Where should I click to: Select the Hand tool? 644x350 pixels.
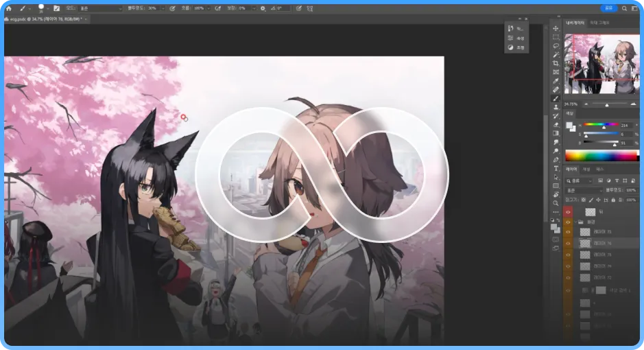point(556,194)
